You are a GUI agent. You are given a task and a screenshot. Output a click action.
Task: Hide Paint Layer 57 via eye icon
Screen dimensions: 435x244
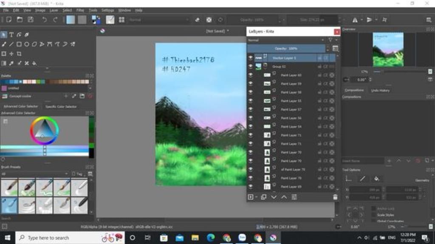[x=251, y=109]
